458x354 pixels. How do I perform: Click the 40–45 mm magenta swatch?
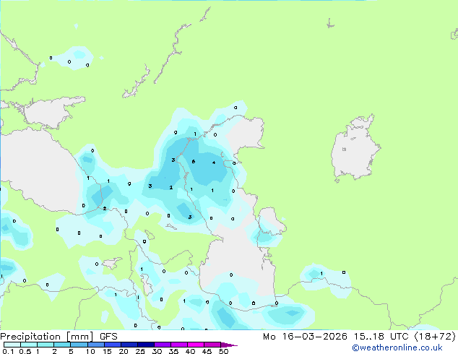point(196,345)
